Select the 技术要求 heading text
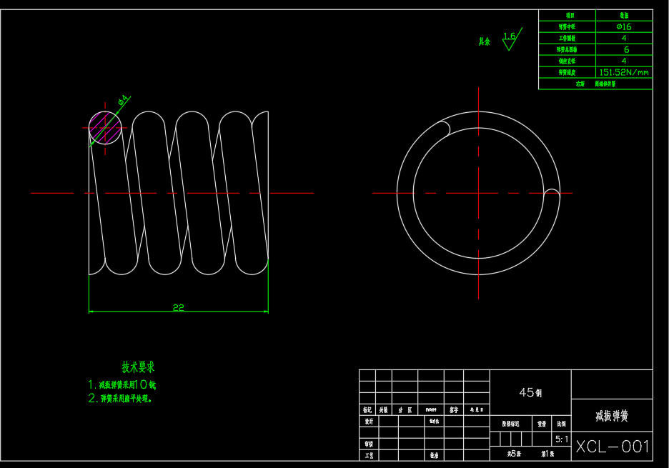The image size is (669, 468). click(x=138, y=367)
